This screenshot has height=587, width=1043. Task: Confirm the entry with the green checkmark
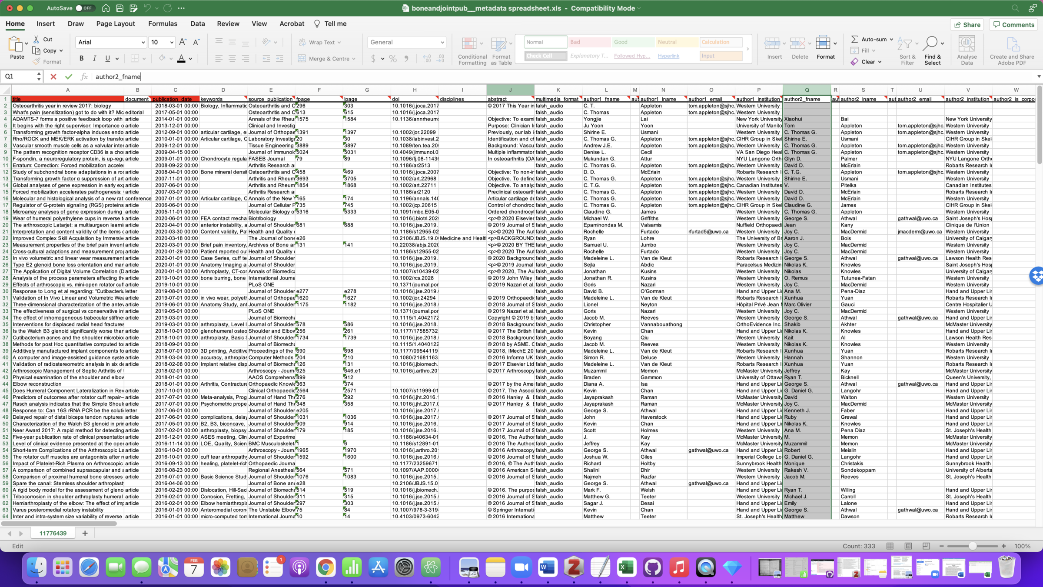click(x=68, y=77)
